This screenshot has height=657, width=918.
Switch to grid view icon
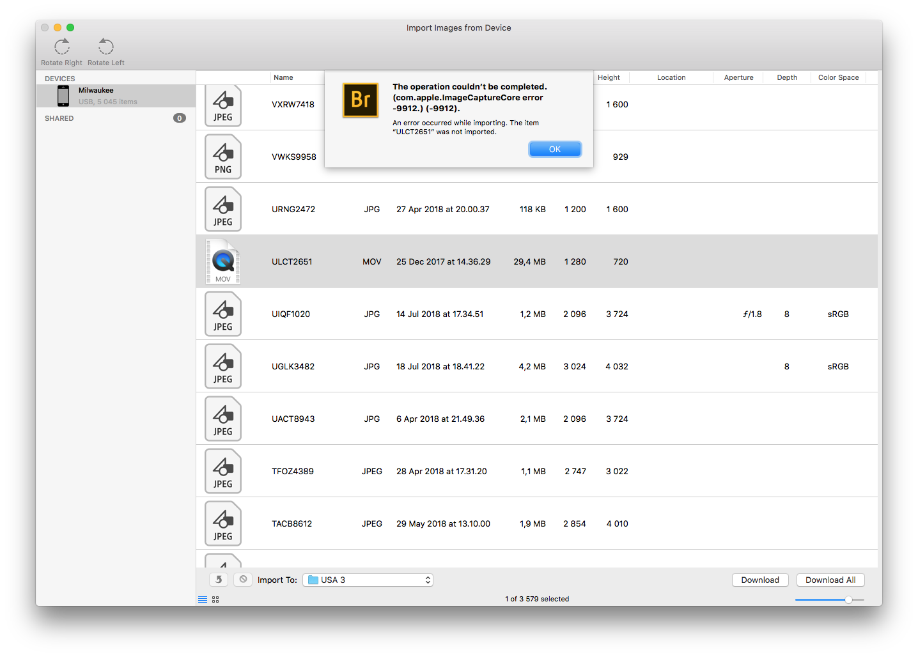[215, 599]
